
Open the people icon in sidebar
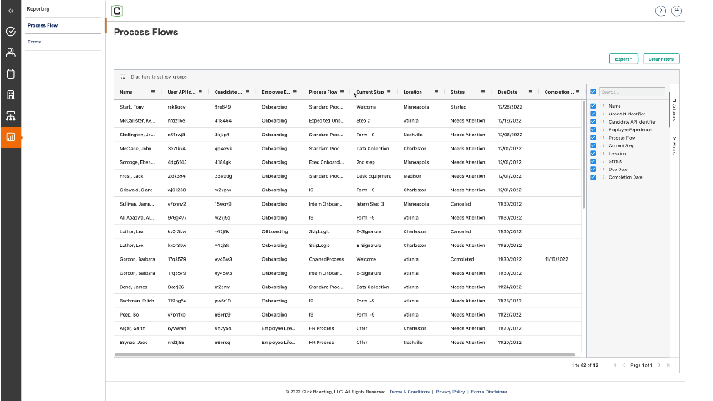tap(11, 53)
